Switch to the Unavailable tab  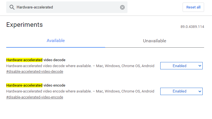[155, 41]
